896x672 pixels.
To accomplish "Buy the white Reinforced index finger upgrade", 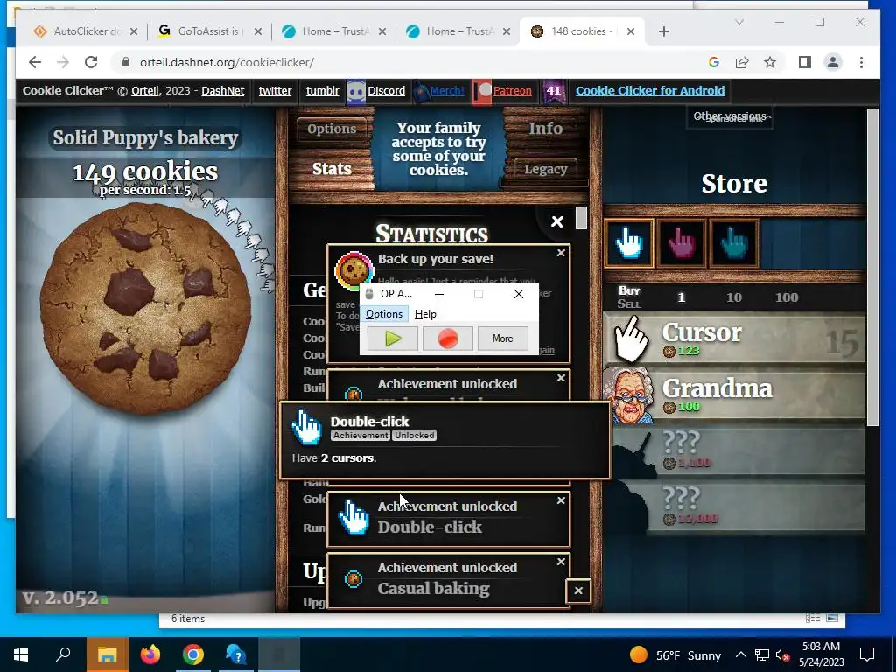I will (x=628, y=243).
